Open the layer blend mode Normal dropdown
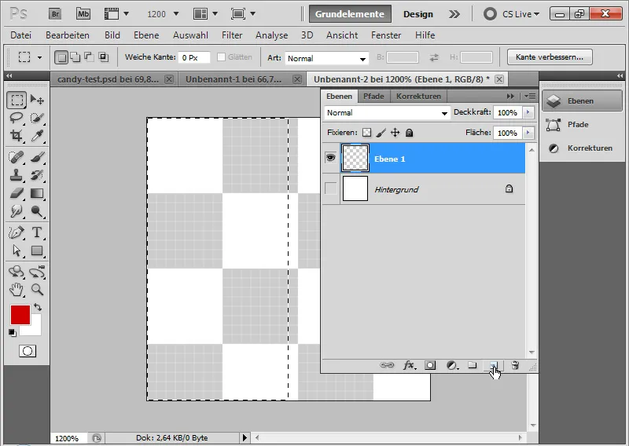This screenshot has height=446, width=629. tap(387, 113)
